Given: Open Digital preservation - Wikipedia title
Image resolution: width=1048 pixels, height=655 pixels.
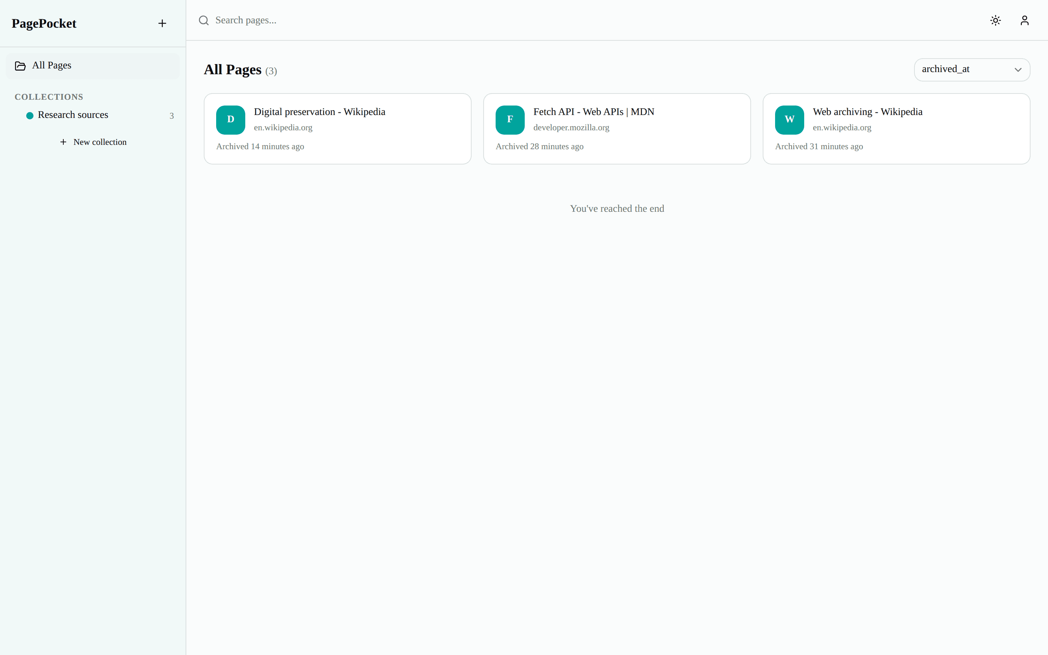Looking at the screenshot, I should tap(319, 112).
